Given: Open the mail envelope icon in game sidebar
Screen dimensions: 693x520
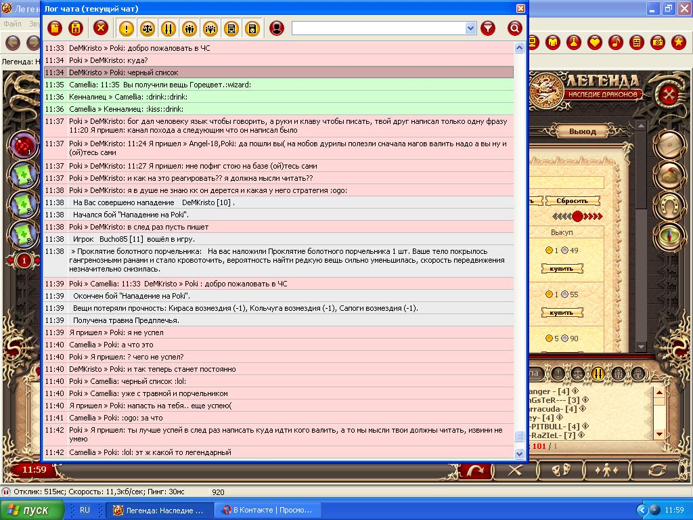Looking at the screenshot, I should click(x=669, y=144).
